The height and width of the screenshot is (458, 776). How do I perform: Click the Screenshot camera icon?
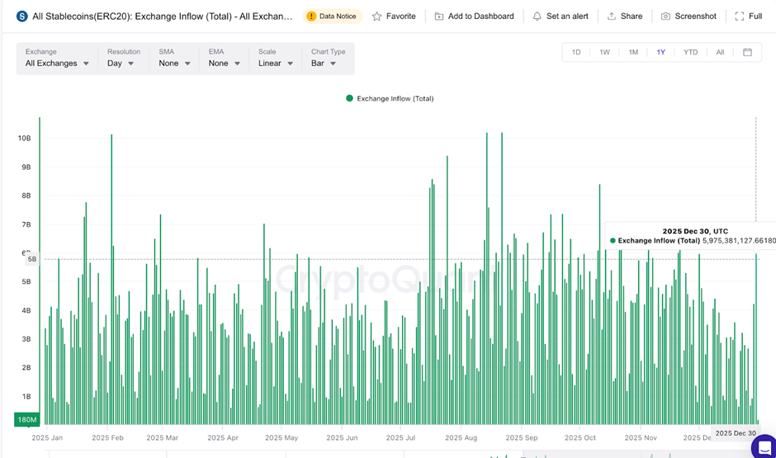tap(665, 17)
